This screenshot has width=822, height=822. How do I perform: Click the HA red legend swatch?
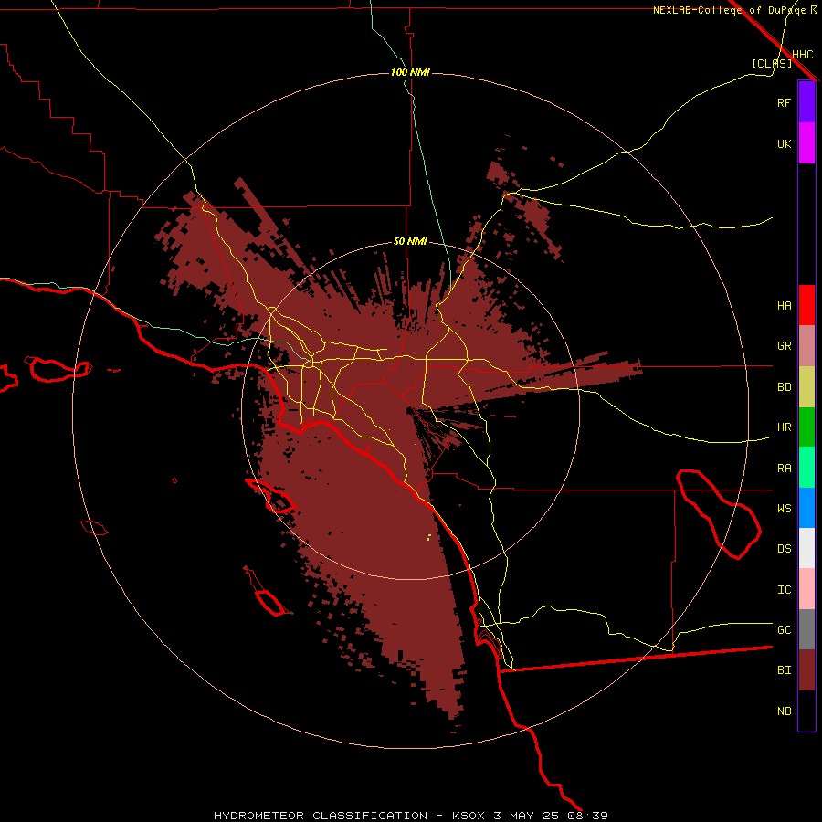806,305
